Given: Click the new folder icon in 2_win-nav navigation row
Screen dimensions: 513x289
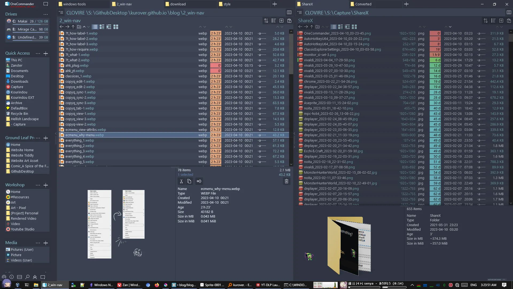Looking at the screenshot, I should (x=79, y=27).
